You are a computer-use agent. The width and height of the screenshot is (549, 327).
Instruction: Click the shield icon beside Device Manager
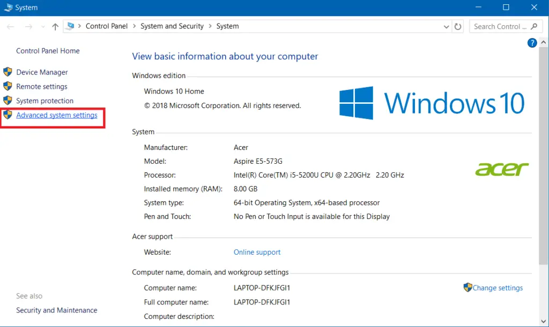[8, 72]
